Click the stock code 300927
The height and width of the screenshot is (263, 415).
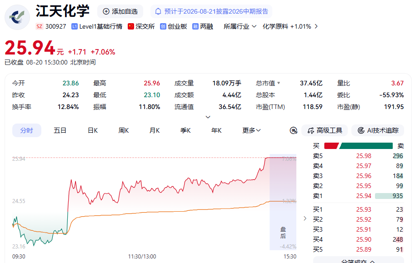55,26
